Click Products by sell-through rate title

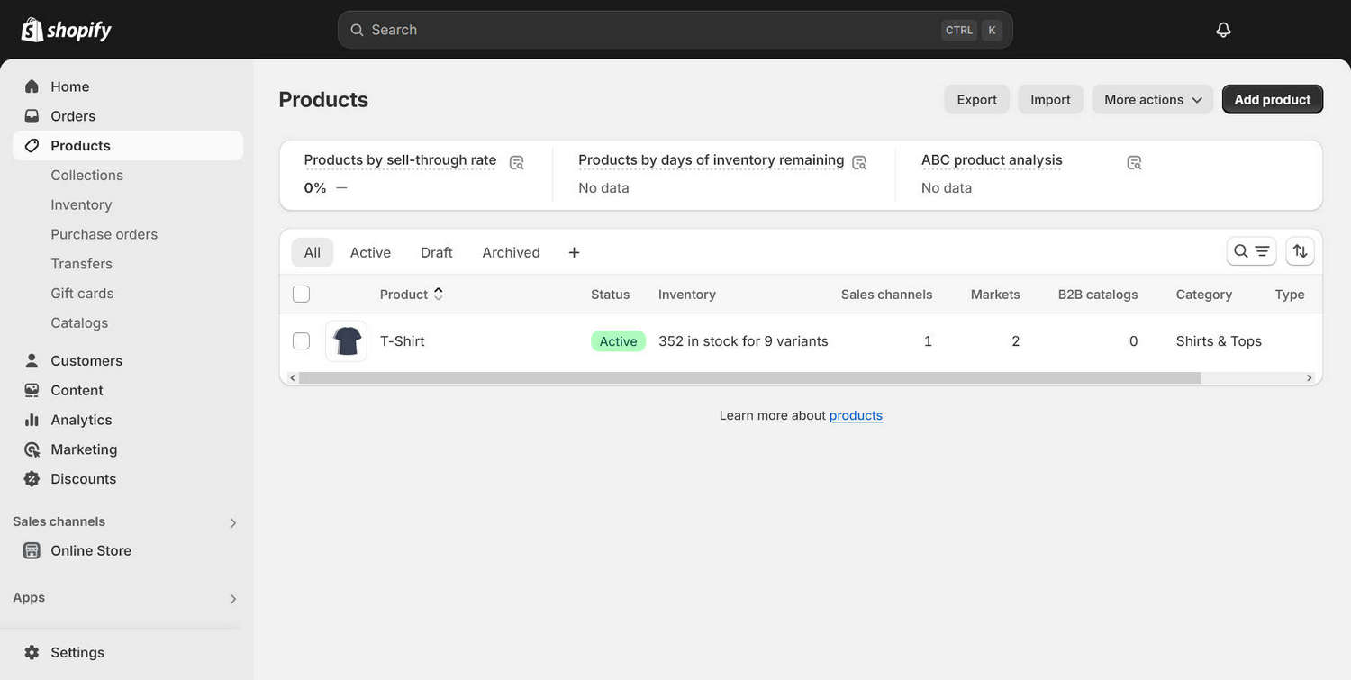click(400, 160)
